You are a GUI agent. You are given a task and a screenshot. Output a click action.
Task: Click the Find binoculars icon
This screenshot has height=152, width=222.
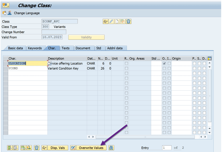click(111, 148)
